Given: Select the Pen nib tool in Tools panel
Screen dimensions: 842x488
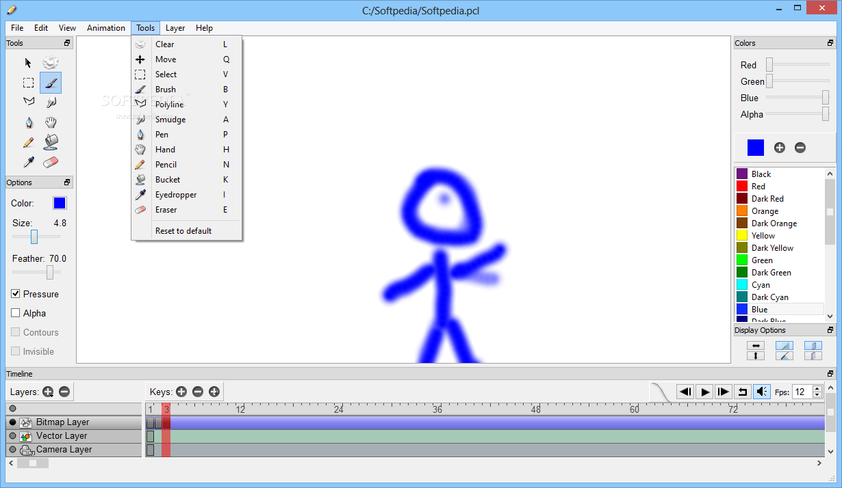Looking at the screenshot, I should pos(28,122).
